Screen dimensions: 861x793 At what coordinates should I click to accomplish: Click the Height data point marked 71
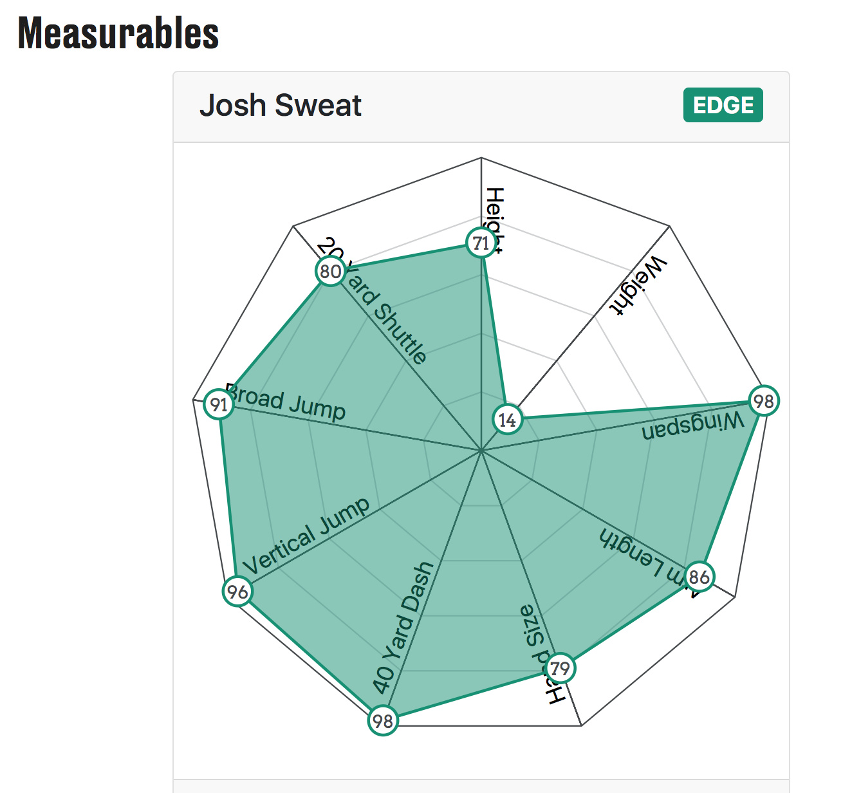[x=481, y=243]
